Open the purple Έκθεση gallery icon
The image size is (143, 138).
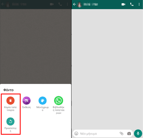(x=26, y=100)
